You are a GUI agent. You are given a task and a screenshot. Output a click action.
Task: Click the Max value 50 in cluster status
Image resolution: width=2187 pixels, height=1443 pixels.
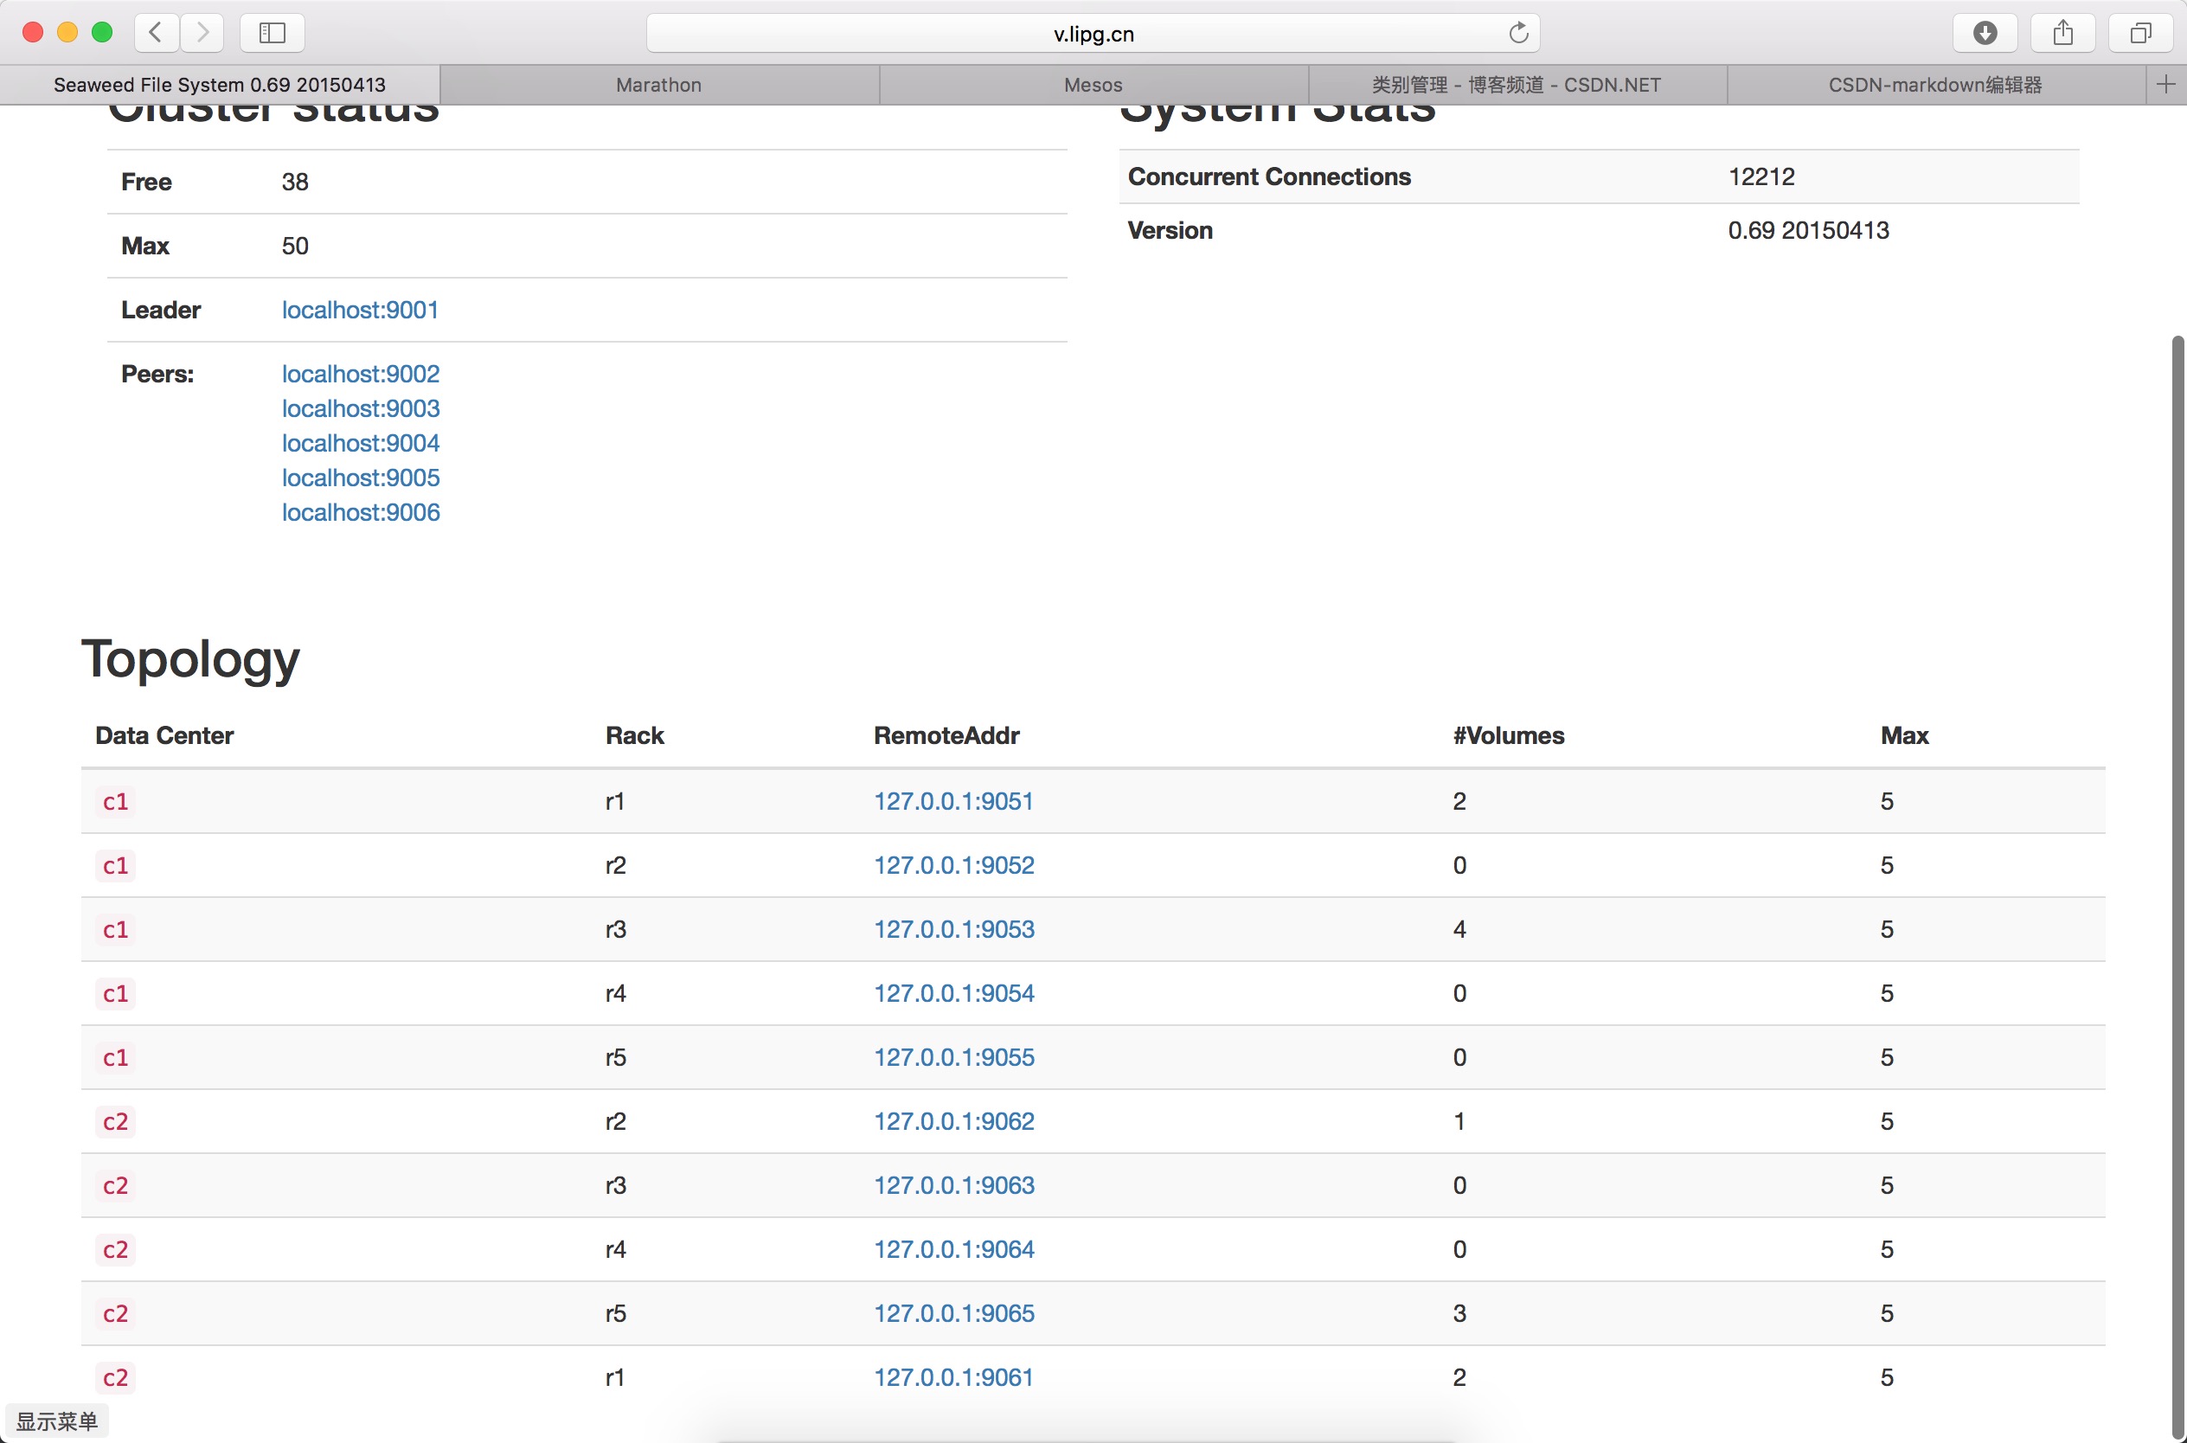(x=295, y=246)
